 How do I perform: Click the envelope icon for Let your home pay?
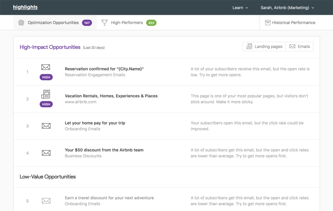[x=46, y=126]
